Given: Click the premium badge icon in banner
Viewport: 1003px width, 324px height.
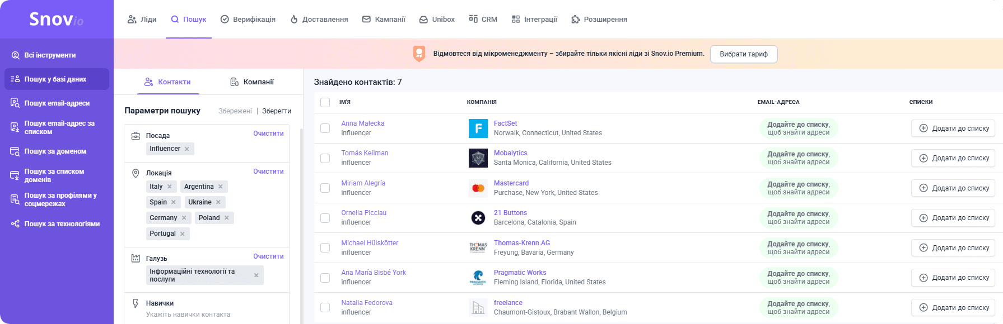Looking at the screenshot, I should 419,54.
